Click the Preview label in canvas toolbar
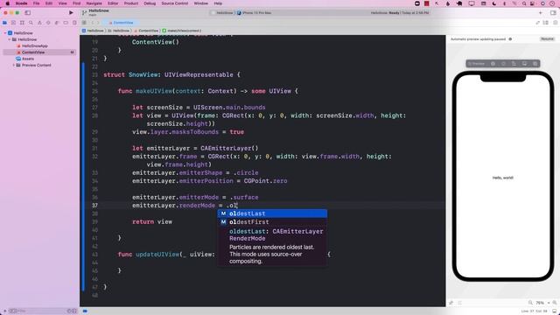This screenshot has height=315, width=560. [x=476, y=64]
